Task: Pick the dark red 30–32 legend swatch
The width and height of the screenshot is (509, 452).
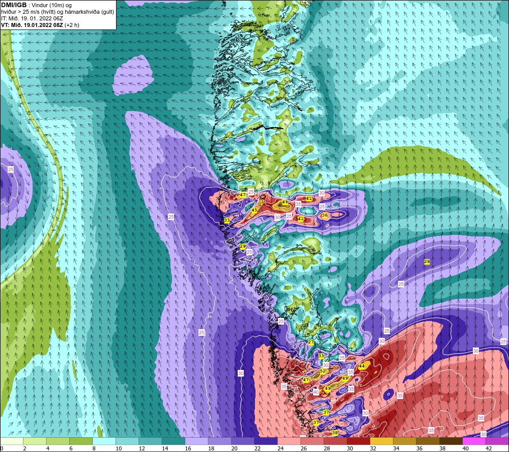Action: point(359,441)
